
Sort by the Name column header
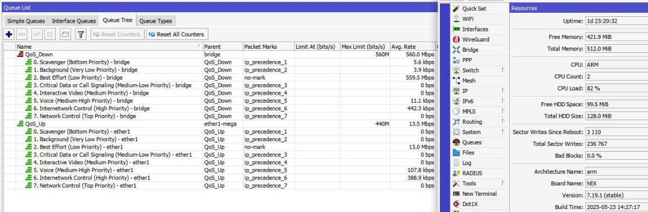pyautogui.click(x=109, y=46)
